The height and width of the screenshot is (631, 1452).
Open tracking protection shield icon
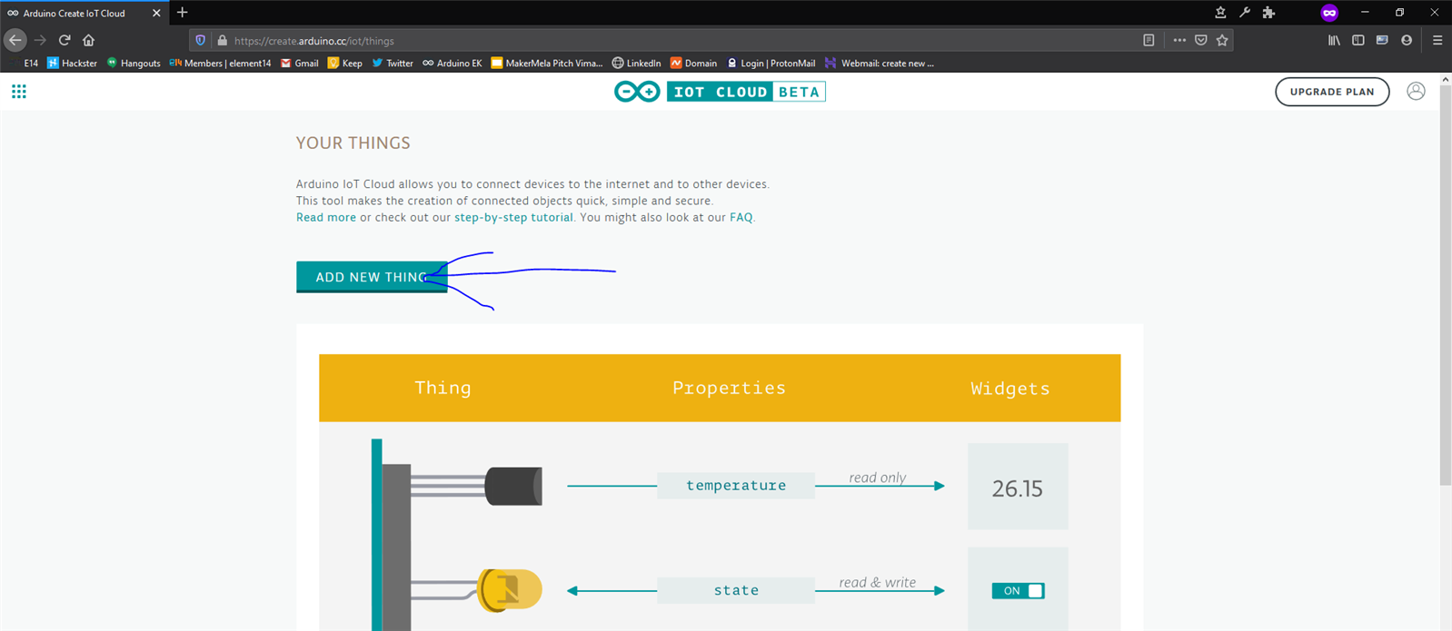click(x=201, y=40)
